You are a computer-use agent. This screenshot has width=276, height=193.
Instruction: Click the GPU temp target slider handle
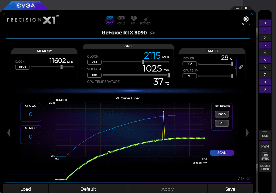[x=232, y=76]
